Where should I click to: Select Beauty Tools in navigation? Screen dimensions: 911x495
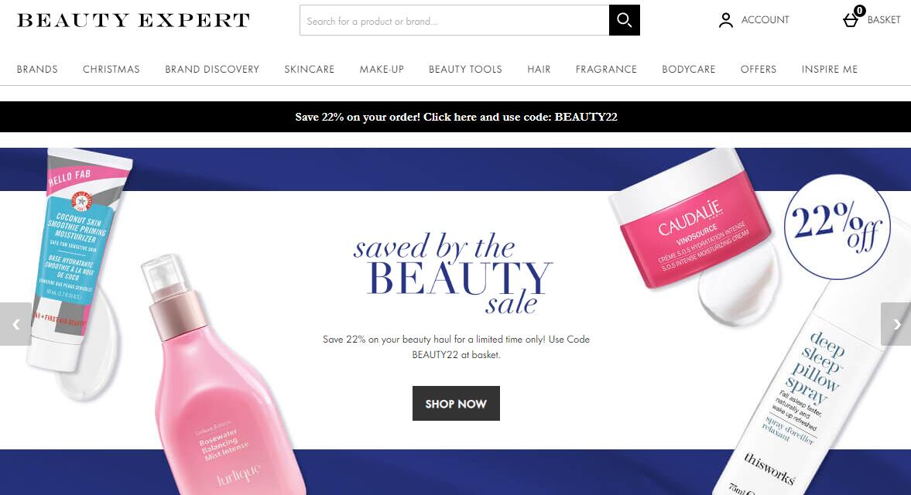coord(465,69)
